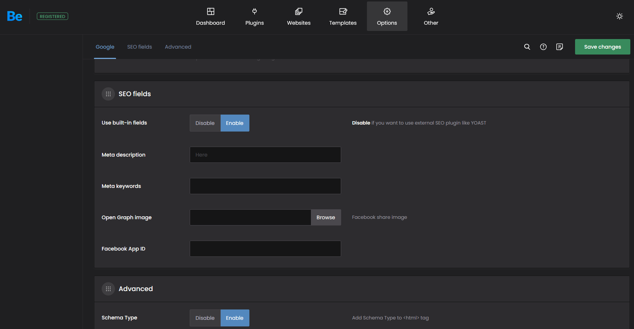Disable Schema Type option
634x329 pixels.
pos(205,318)
